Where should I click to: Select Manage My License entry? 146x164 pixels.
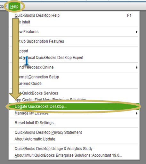point(74,113)
